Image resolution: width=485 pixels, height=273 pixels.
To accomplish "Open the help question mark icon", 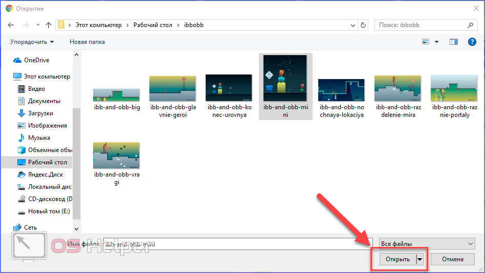I will point(472,42).
